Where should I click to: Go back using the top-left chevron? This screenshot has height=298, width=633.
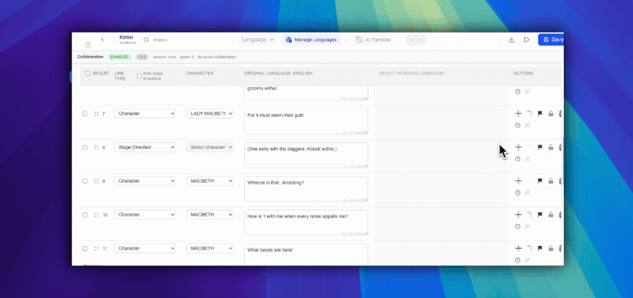pos(102,40)
